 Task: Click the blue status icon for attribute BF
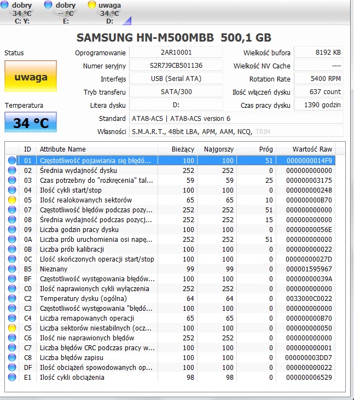[x=12, y=279]
